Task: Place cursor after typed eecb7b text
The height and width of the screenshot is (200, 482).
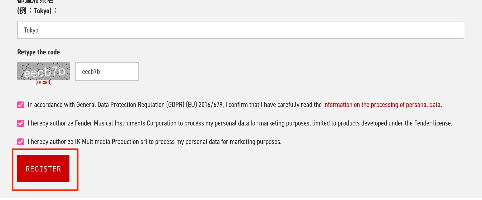Action: point(100,72)
